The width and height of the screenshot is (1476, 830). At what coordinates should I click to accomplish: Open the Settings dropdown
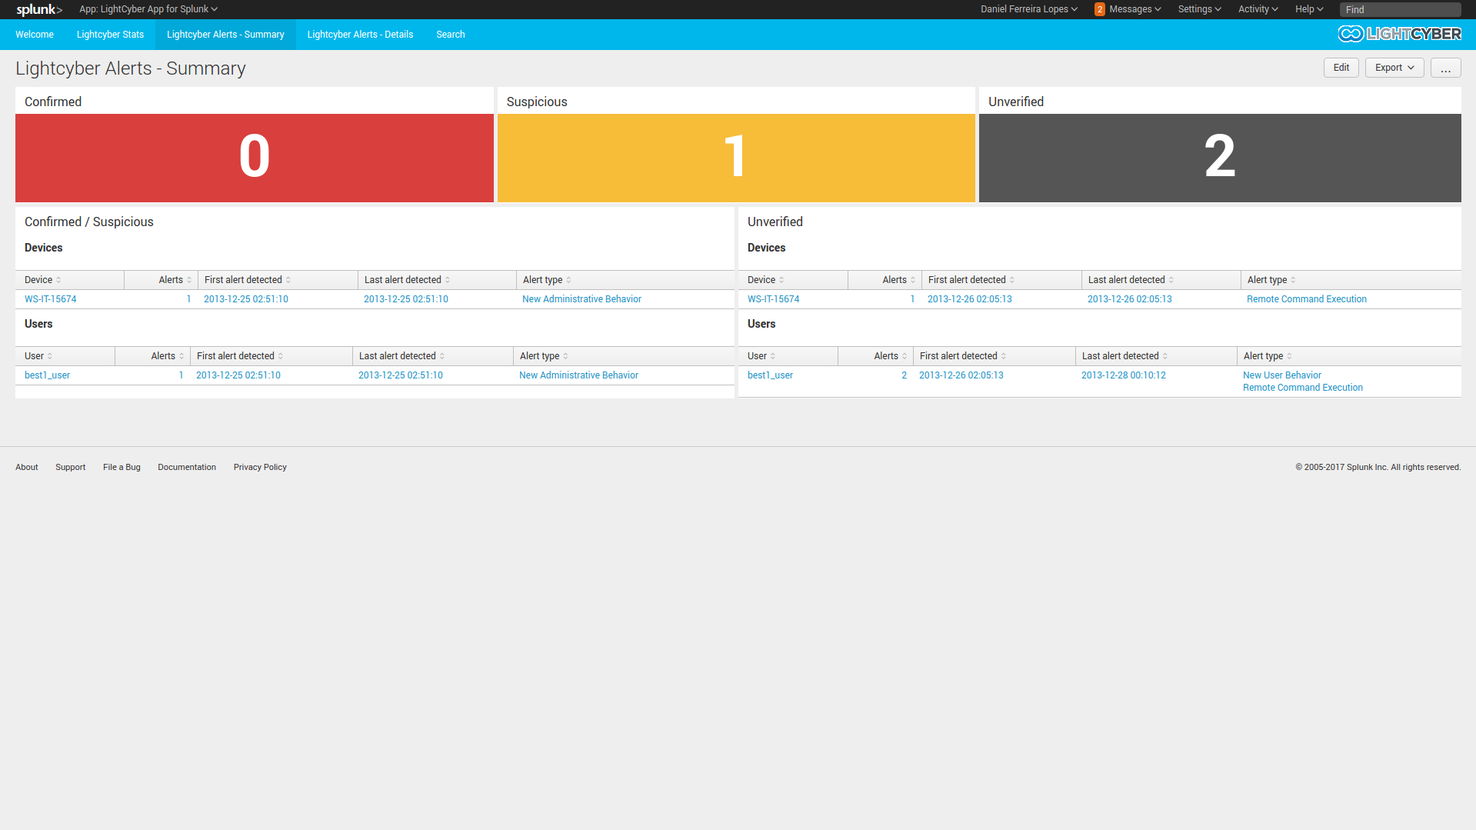pyautogui.click(x=1199, y=9)
